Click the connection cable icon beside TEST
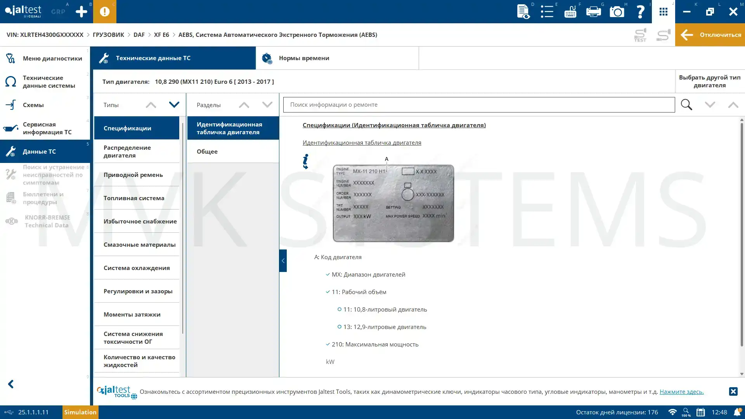This screenshot has height=419, width=745. pyautogui.click(x=664, y=35)
